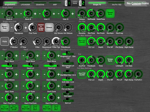Toggle Fx2 Tempo Sync
The height and width of the screenshot is (112, 150).
110,60
